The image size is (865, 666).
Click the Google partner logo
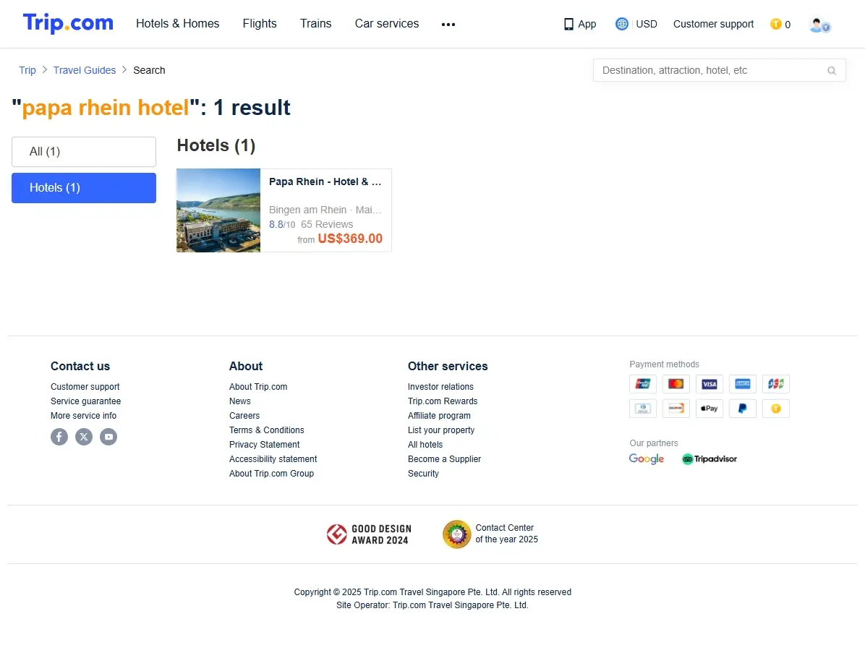647,459
